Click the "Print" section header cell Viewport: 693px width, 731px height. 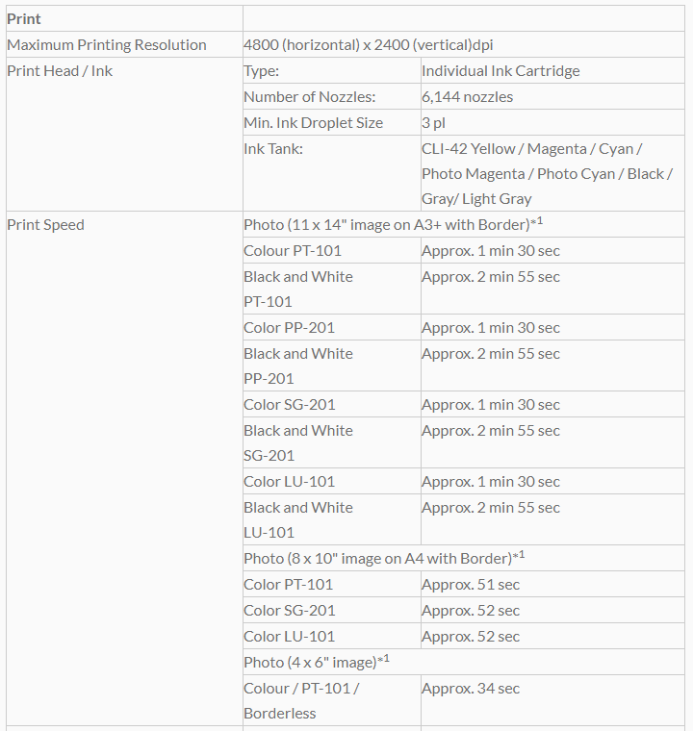point(24,19)
